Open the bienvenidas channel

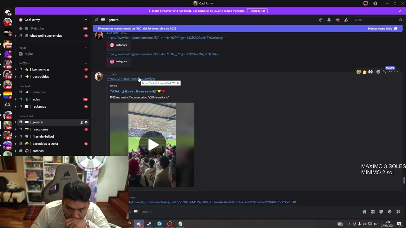click(x=53, y=69)
